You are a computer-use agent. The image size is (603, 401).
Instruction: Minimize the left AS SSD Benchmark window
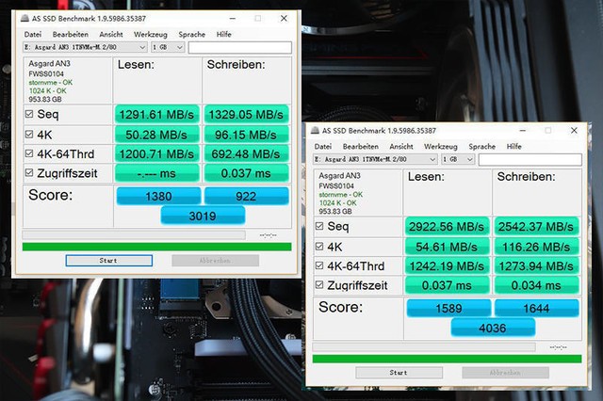[x=233, y=18]
